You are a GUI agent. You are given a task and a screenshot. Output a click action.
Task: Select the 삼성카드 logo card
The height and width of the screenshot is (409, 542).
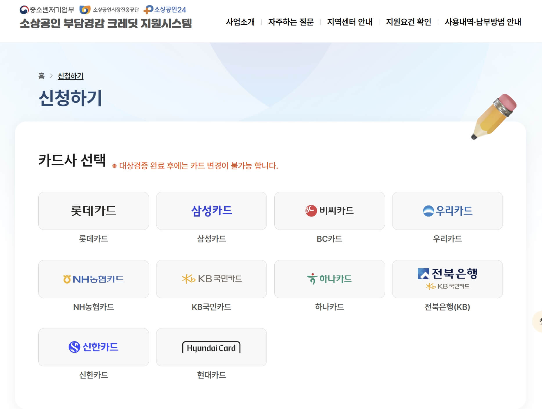click(211, 211)
